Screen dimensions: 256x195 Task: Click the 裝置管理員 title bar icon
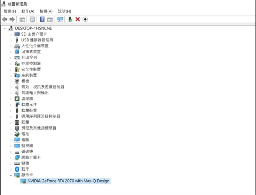click(3, 4)
